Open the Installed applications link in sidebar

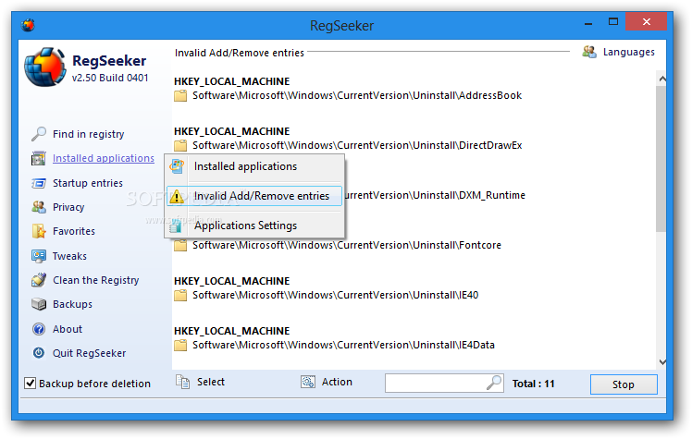(104, 158)
